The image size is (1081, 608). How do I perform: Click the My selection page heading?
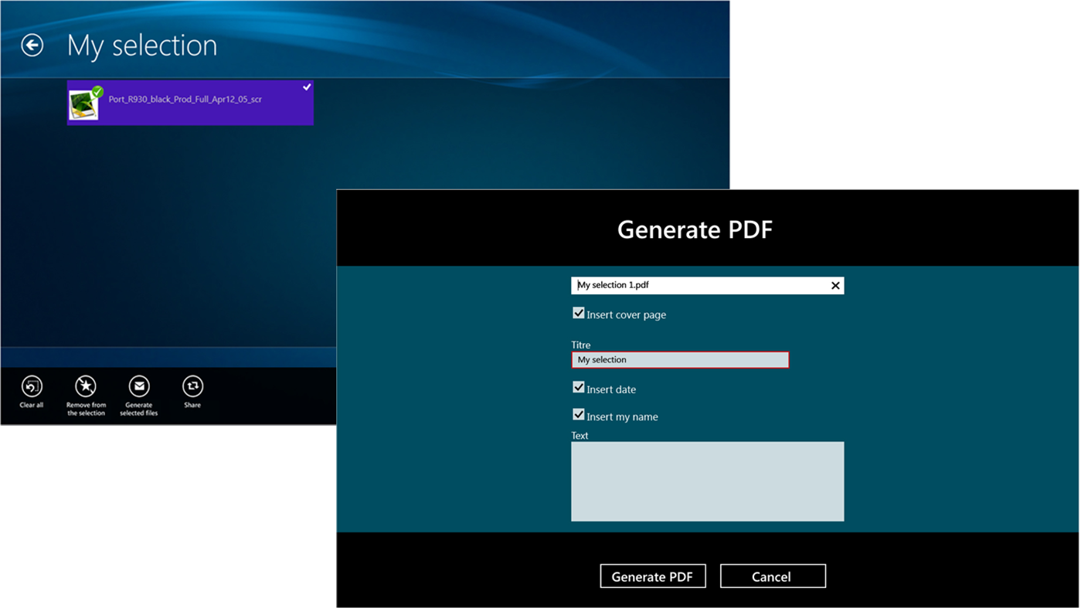click(x=142, y=45)
